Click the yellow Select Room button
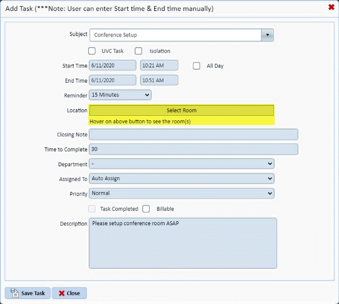The width and height of the screenshot is (339, 304). pyautogui.click(x=181, y=110)
